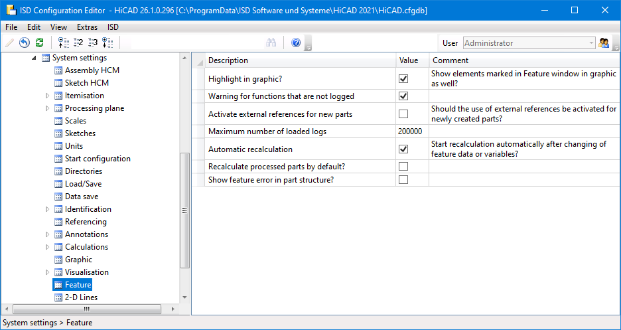The image size is (621, 330).
Task: Open the Edit menu
Action: pyautogui.click(x=34, y=27)
